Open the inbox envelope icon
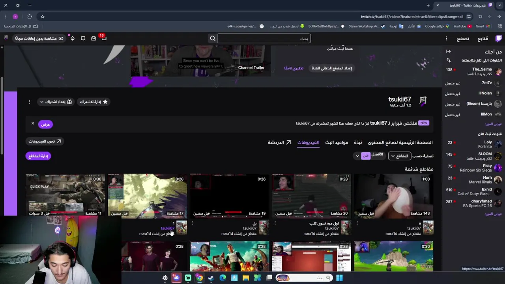This screenshot has height=284, width=505. (94, 38)
